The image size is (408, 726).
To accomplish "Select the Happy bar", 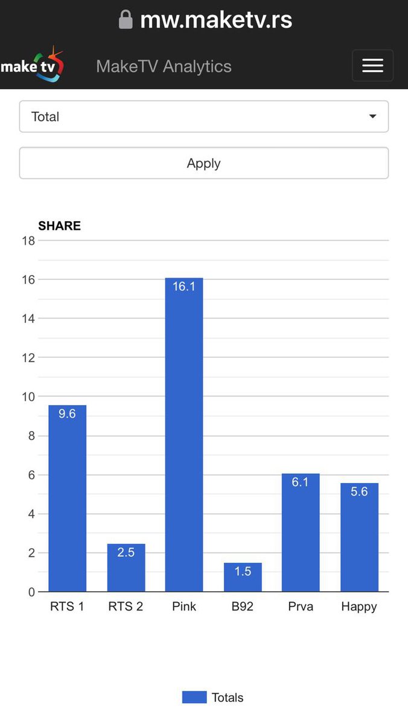I will [x=359, y=538].
